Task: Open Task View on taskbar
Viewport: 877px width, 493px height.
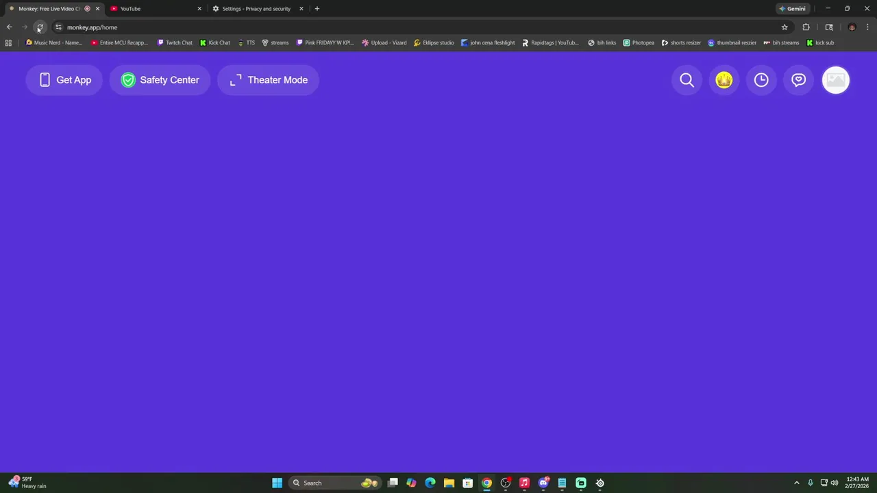Action: tap(393, 483)
